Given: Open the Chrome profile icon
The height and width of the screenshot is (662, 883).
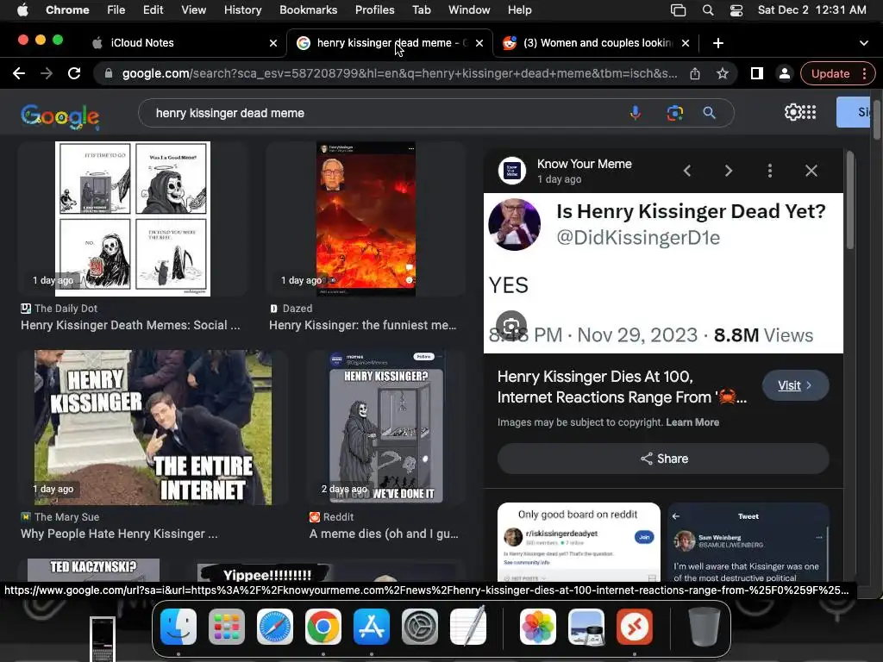Looking at the screenshot, I should [784, 74].
